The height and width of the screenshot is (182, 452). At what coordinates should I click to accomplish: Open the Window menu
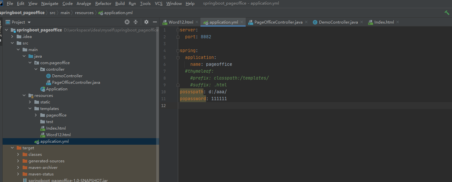[x=174, y=4]
